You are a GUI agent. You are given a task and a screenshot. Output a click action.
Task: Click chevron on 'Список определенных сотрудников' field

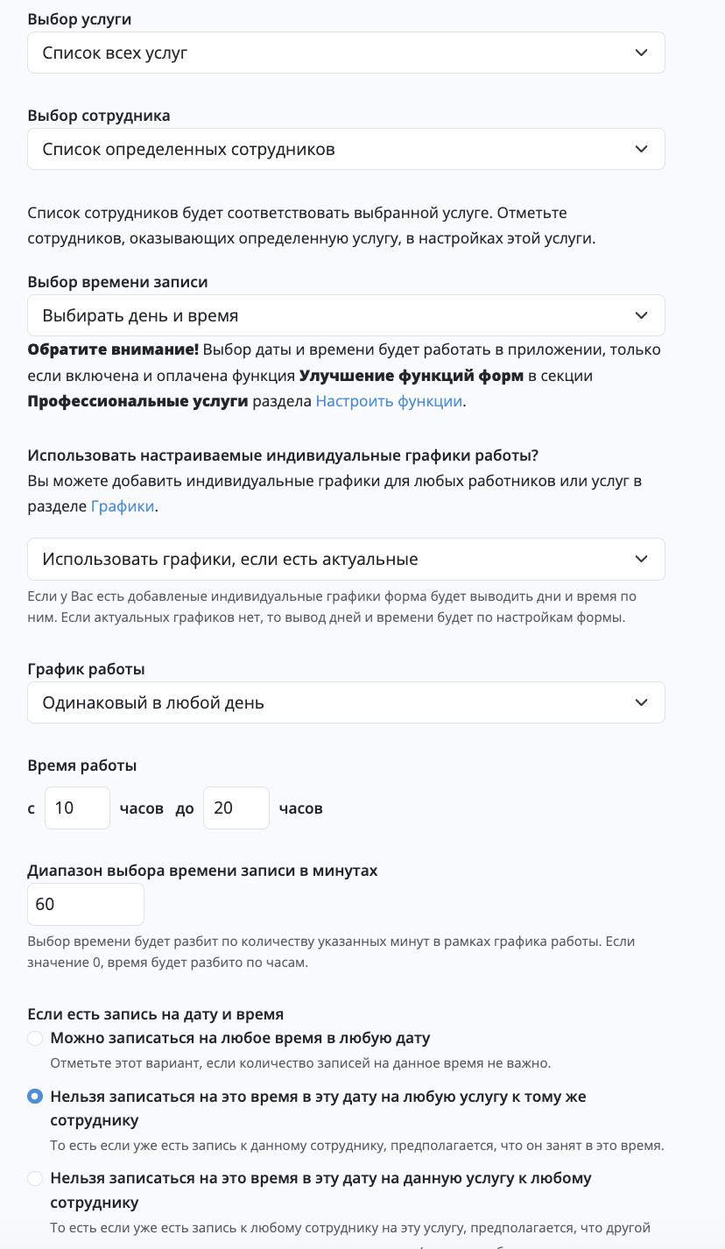click(x=642, y=149)
